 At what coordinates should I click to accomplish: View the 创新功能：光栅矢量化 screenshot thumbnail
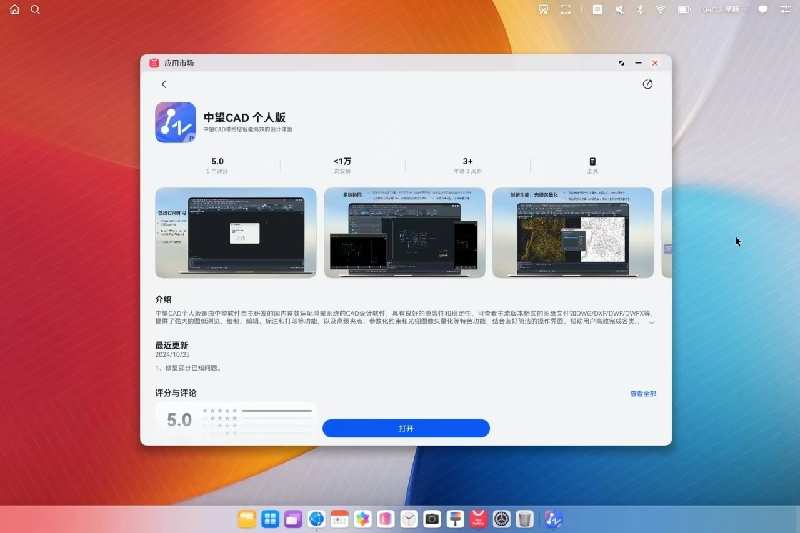[x=573, y=232]
